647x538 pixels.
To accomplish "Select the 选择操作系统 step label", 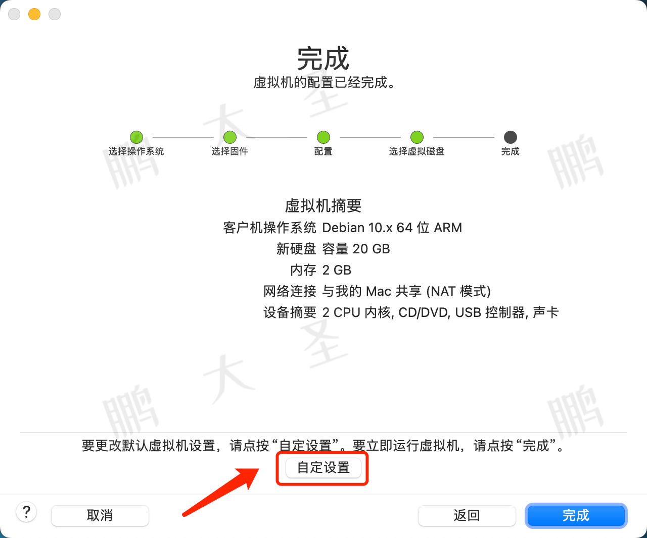I will pyautogui.click(x=136, y=151).
